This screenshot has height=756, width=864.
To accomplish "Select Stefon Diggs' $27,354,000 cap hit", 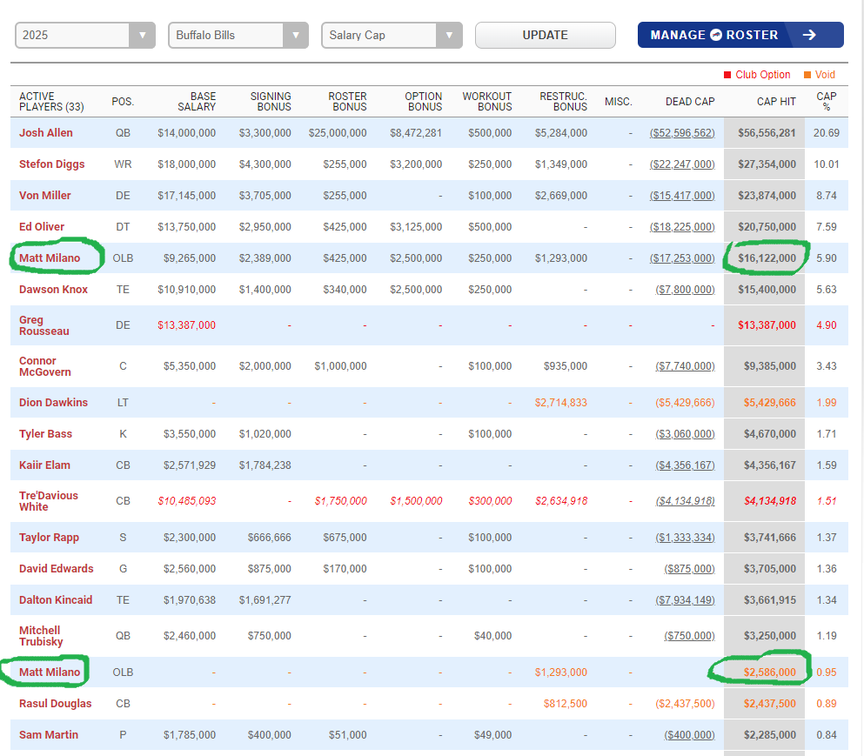I will point(767,164).
